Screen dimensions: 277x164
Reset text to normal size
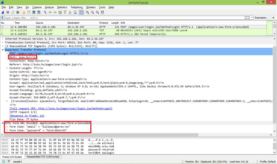[x=97, y=12]
